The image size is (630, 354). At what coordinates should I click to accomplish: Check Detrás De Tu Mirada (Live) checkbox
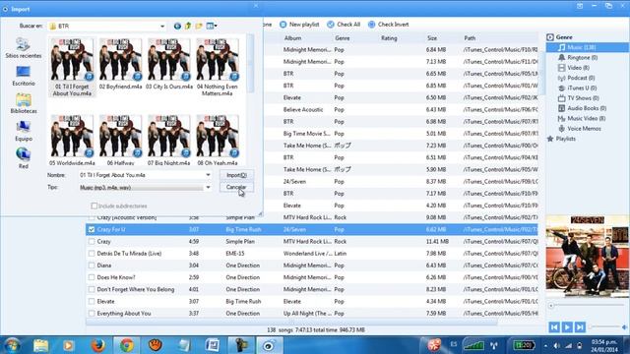pyautogui.click(x=92, y=254)
